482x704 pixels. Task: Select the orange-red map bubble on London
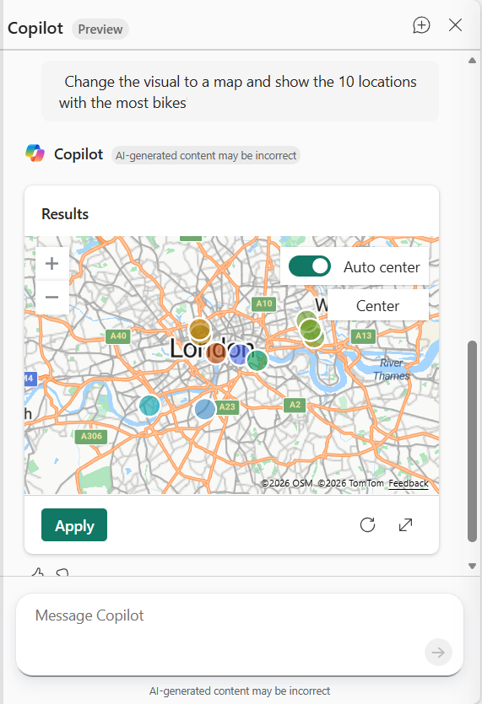click(216, 353)
